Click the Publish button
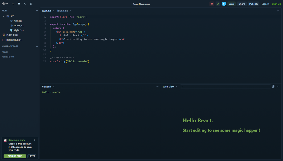 pyautogui.click(x=253, y=4)
